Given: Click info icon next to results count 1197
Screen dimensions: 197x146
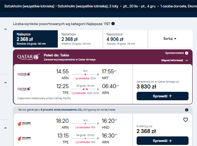Looking at the screenshot, I should [113, 24].
